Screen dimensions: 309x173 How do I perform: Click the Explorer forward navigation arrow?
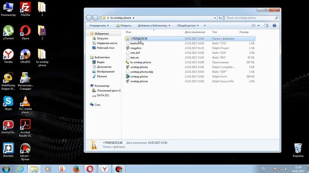(95, 18)
